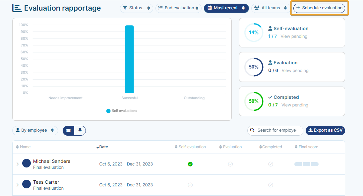Viewport: 363px width, 196px height.
Task: Sort by the Evaluation column
Action: [230, 147]
